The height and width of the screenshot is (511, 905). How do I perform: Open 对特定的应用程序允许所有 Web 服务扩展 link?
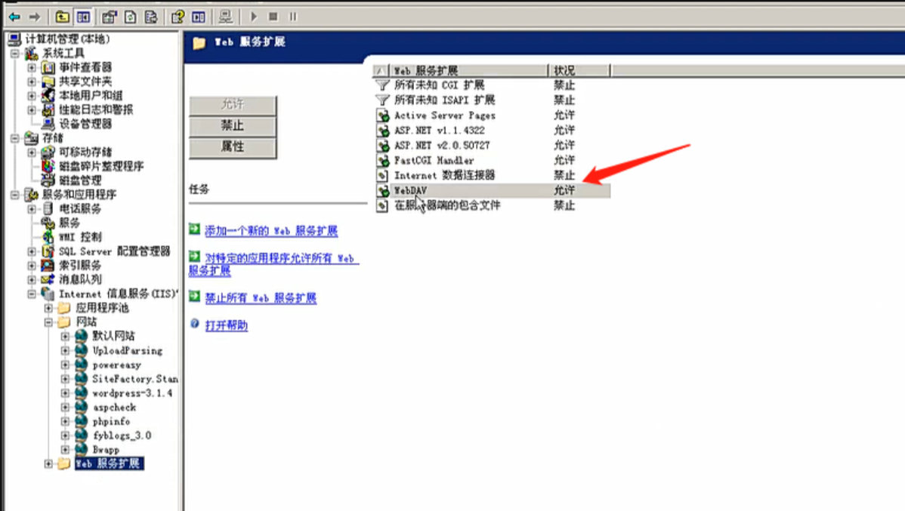[273, 264]
